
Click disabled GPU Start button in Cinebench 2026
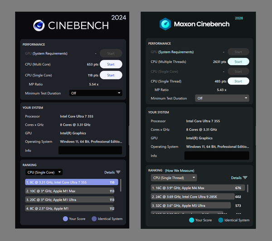tap(238, 52)
